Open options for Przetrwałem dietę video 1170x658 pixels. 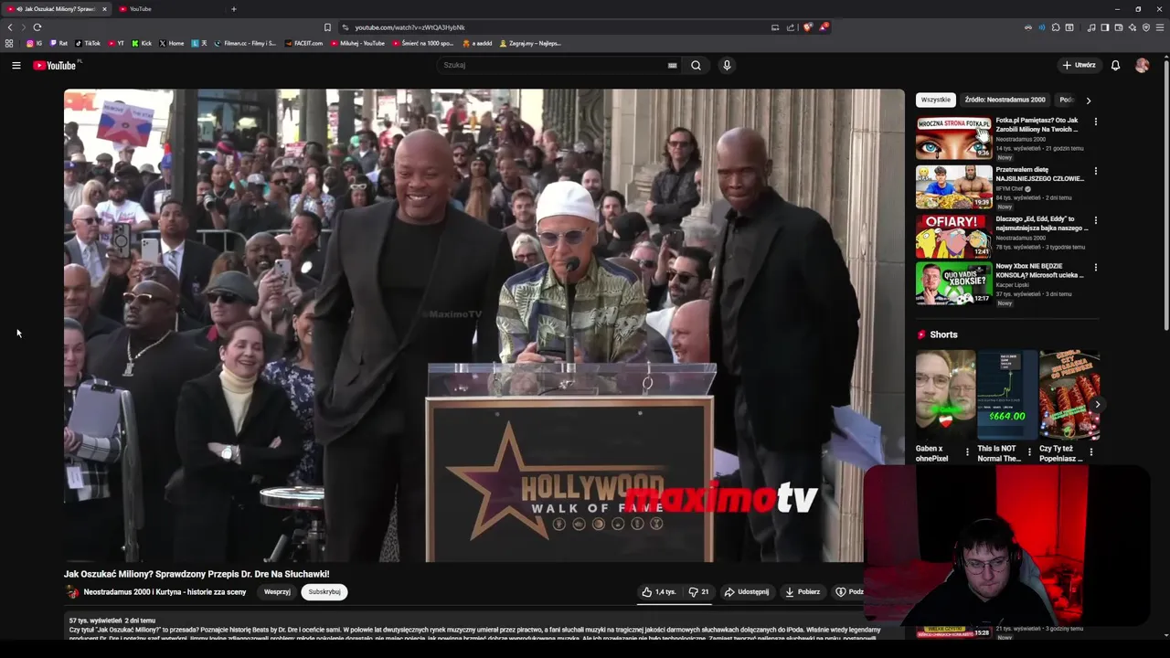(x=1095, y=171)
